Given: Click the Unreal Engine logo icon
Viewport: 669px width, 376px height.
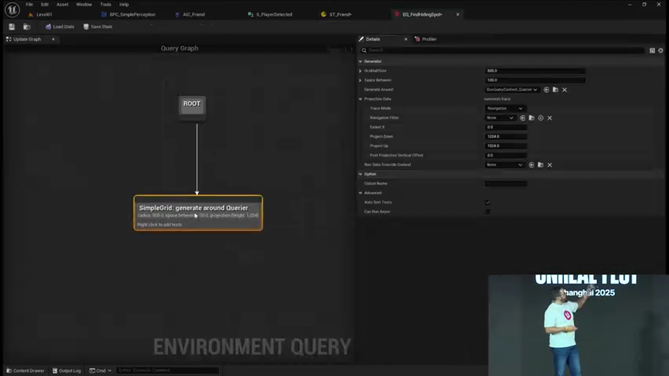Looking at the screenshot, I should (11, 9).
